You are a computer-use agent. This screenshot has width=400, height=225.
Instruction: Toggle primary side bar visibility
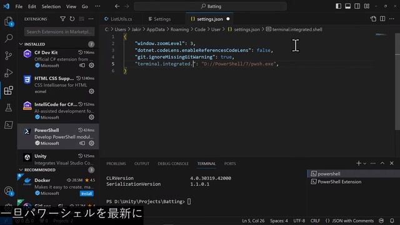[x=339, y=6]
